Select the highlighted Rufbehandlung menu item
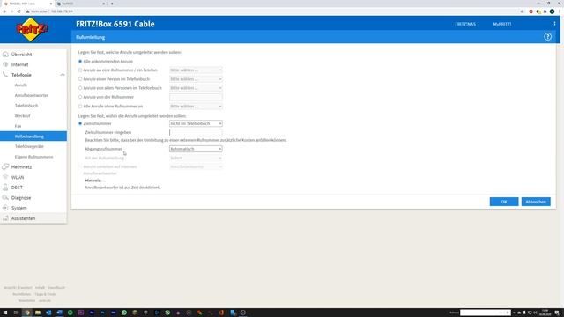The width and height of the screenshot is (564, 317). (x=33, y=136)
